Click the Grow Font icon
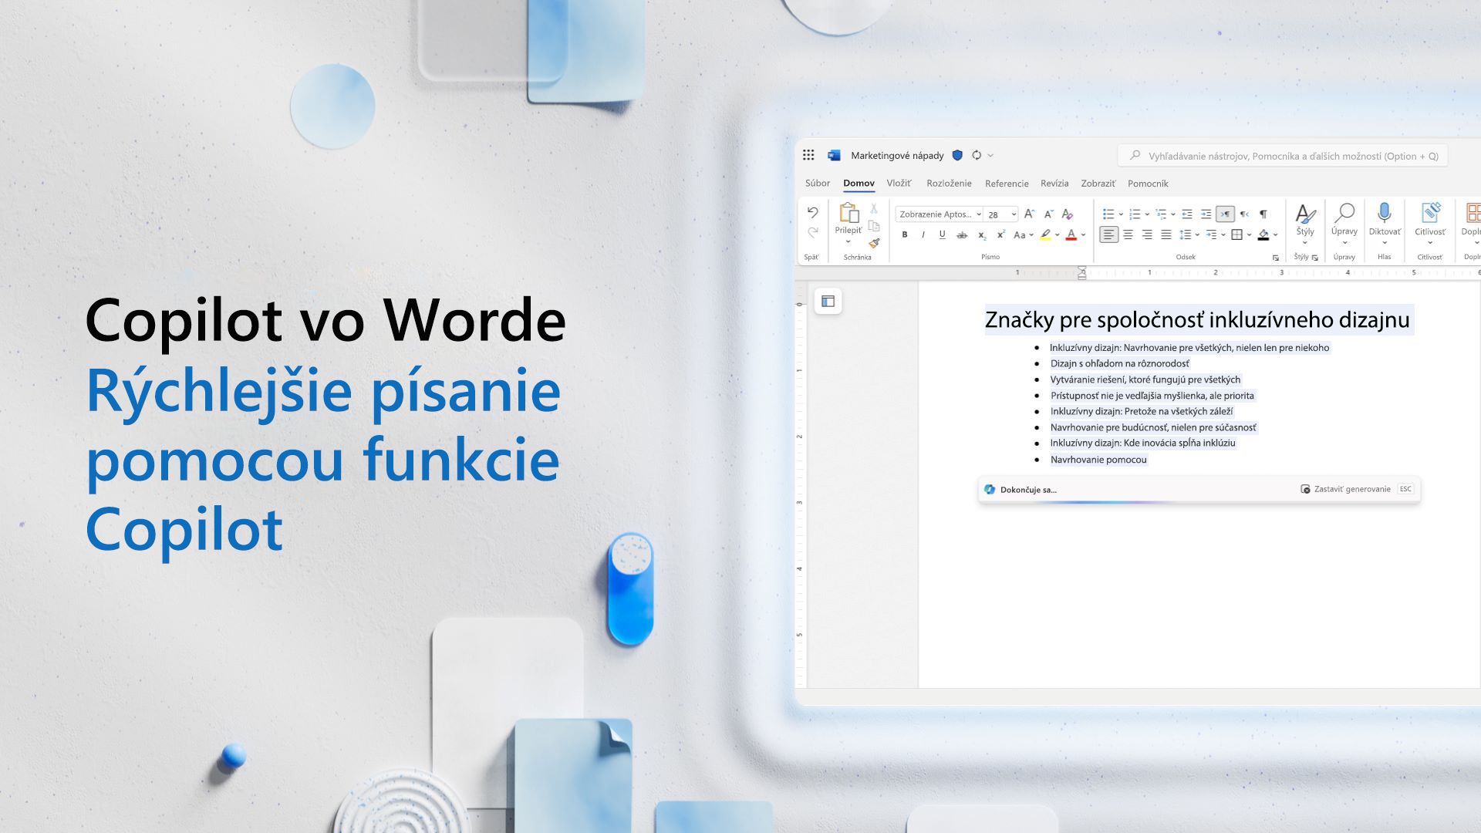The width and height of the screenshot is (1481, 833). (x=1029, y=214)
